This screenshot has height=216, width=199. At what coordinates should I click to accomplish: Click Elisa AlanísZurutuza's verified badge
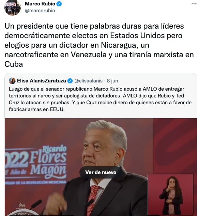point(70,81)
